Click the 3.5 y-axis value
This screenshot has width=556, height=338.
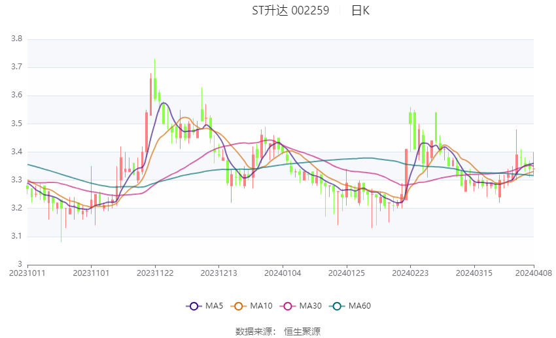(16, 124)
